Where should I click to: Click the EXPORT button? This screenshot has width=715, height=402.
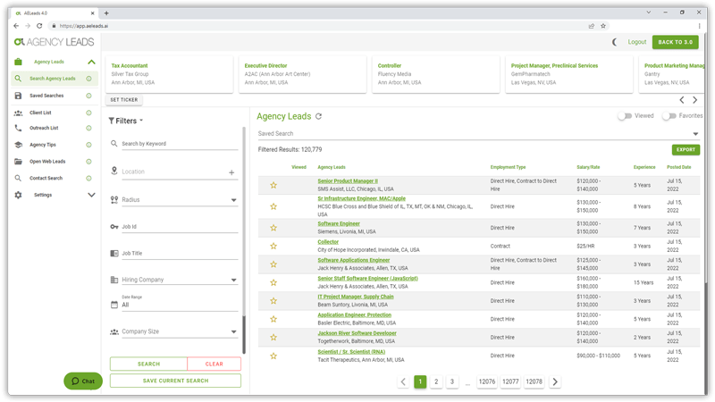686,149
